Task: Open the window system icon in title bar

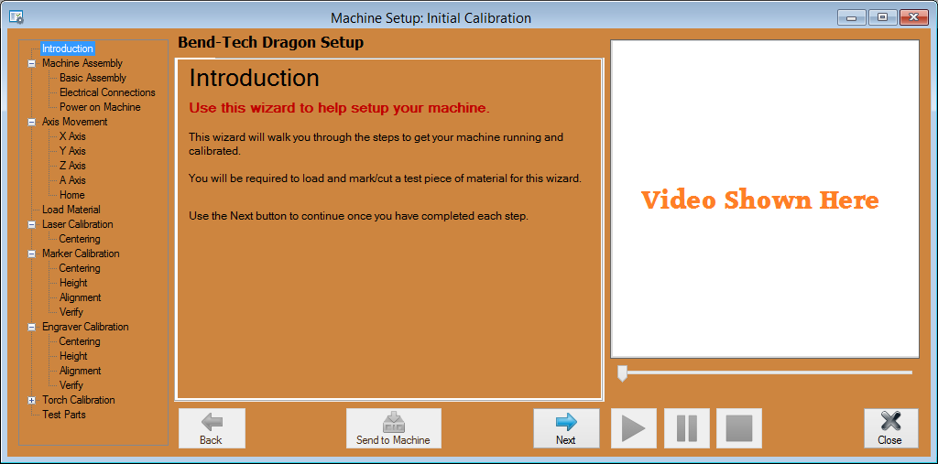Action: pos(16,17)
